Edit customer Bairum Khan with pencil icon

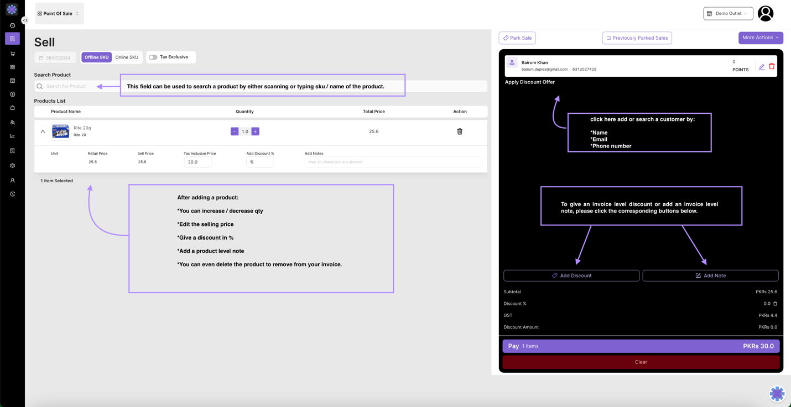pos(762,67)
